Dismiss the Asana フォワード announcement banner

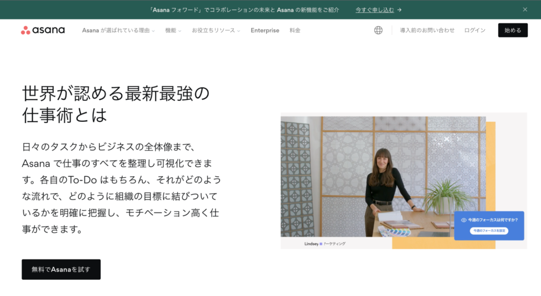pos(525,9)
